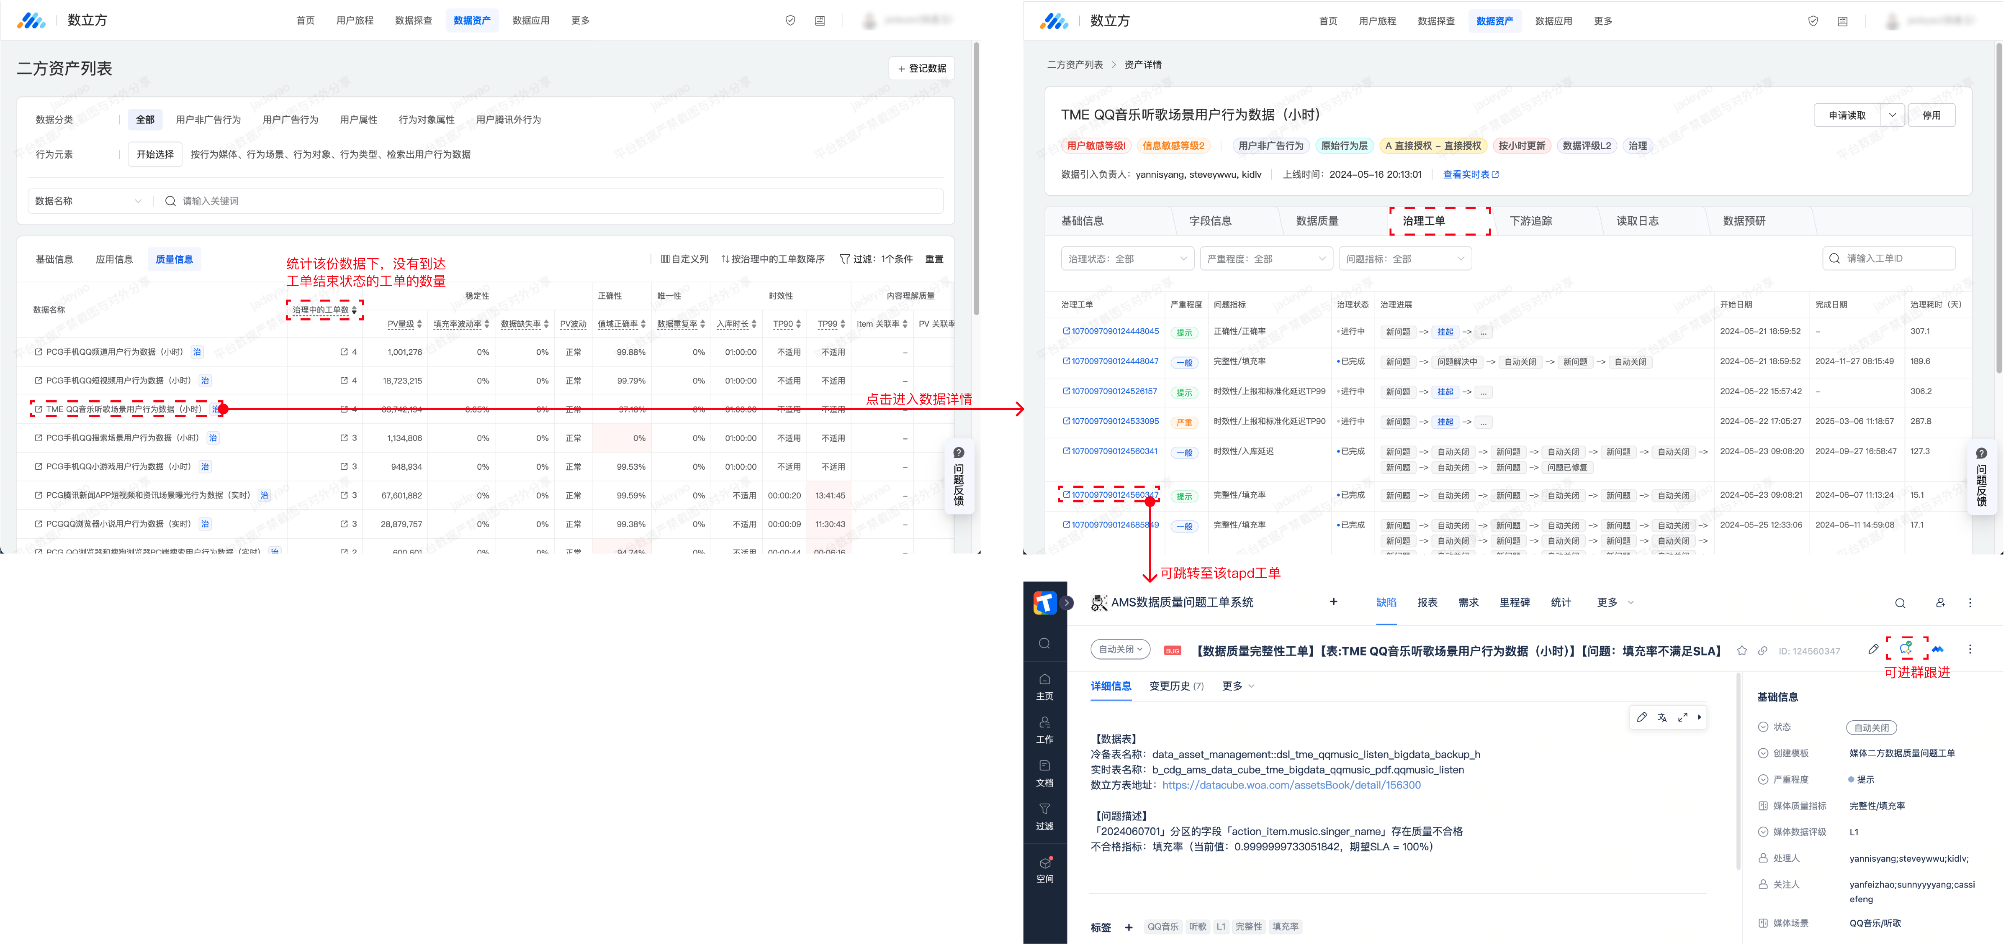Click the add-member icon in TAPD header
This screenshot has height=947, width=2006.
1940,603
